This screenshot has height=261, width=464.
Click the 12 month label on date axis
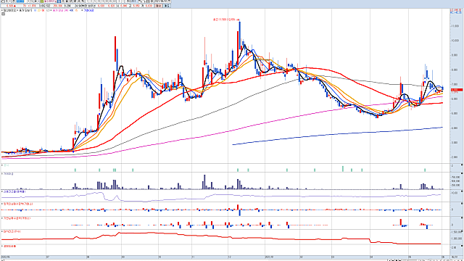(229, 257)
